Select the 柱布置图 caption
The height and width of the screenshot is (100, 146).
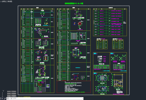click(42, 63)
